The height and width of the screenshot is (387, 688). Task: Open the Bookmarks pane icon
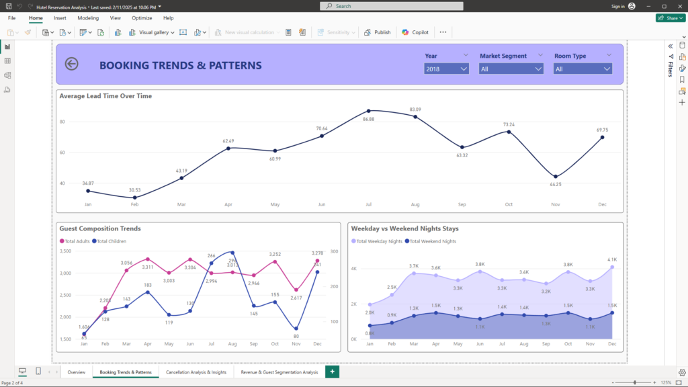pos(682,79)
